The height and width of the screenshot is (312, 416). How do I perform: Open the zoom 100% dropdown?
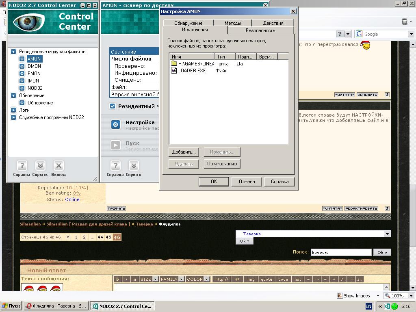pos(411,296)
